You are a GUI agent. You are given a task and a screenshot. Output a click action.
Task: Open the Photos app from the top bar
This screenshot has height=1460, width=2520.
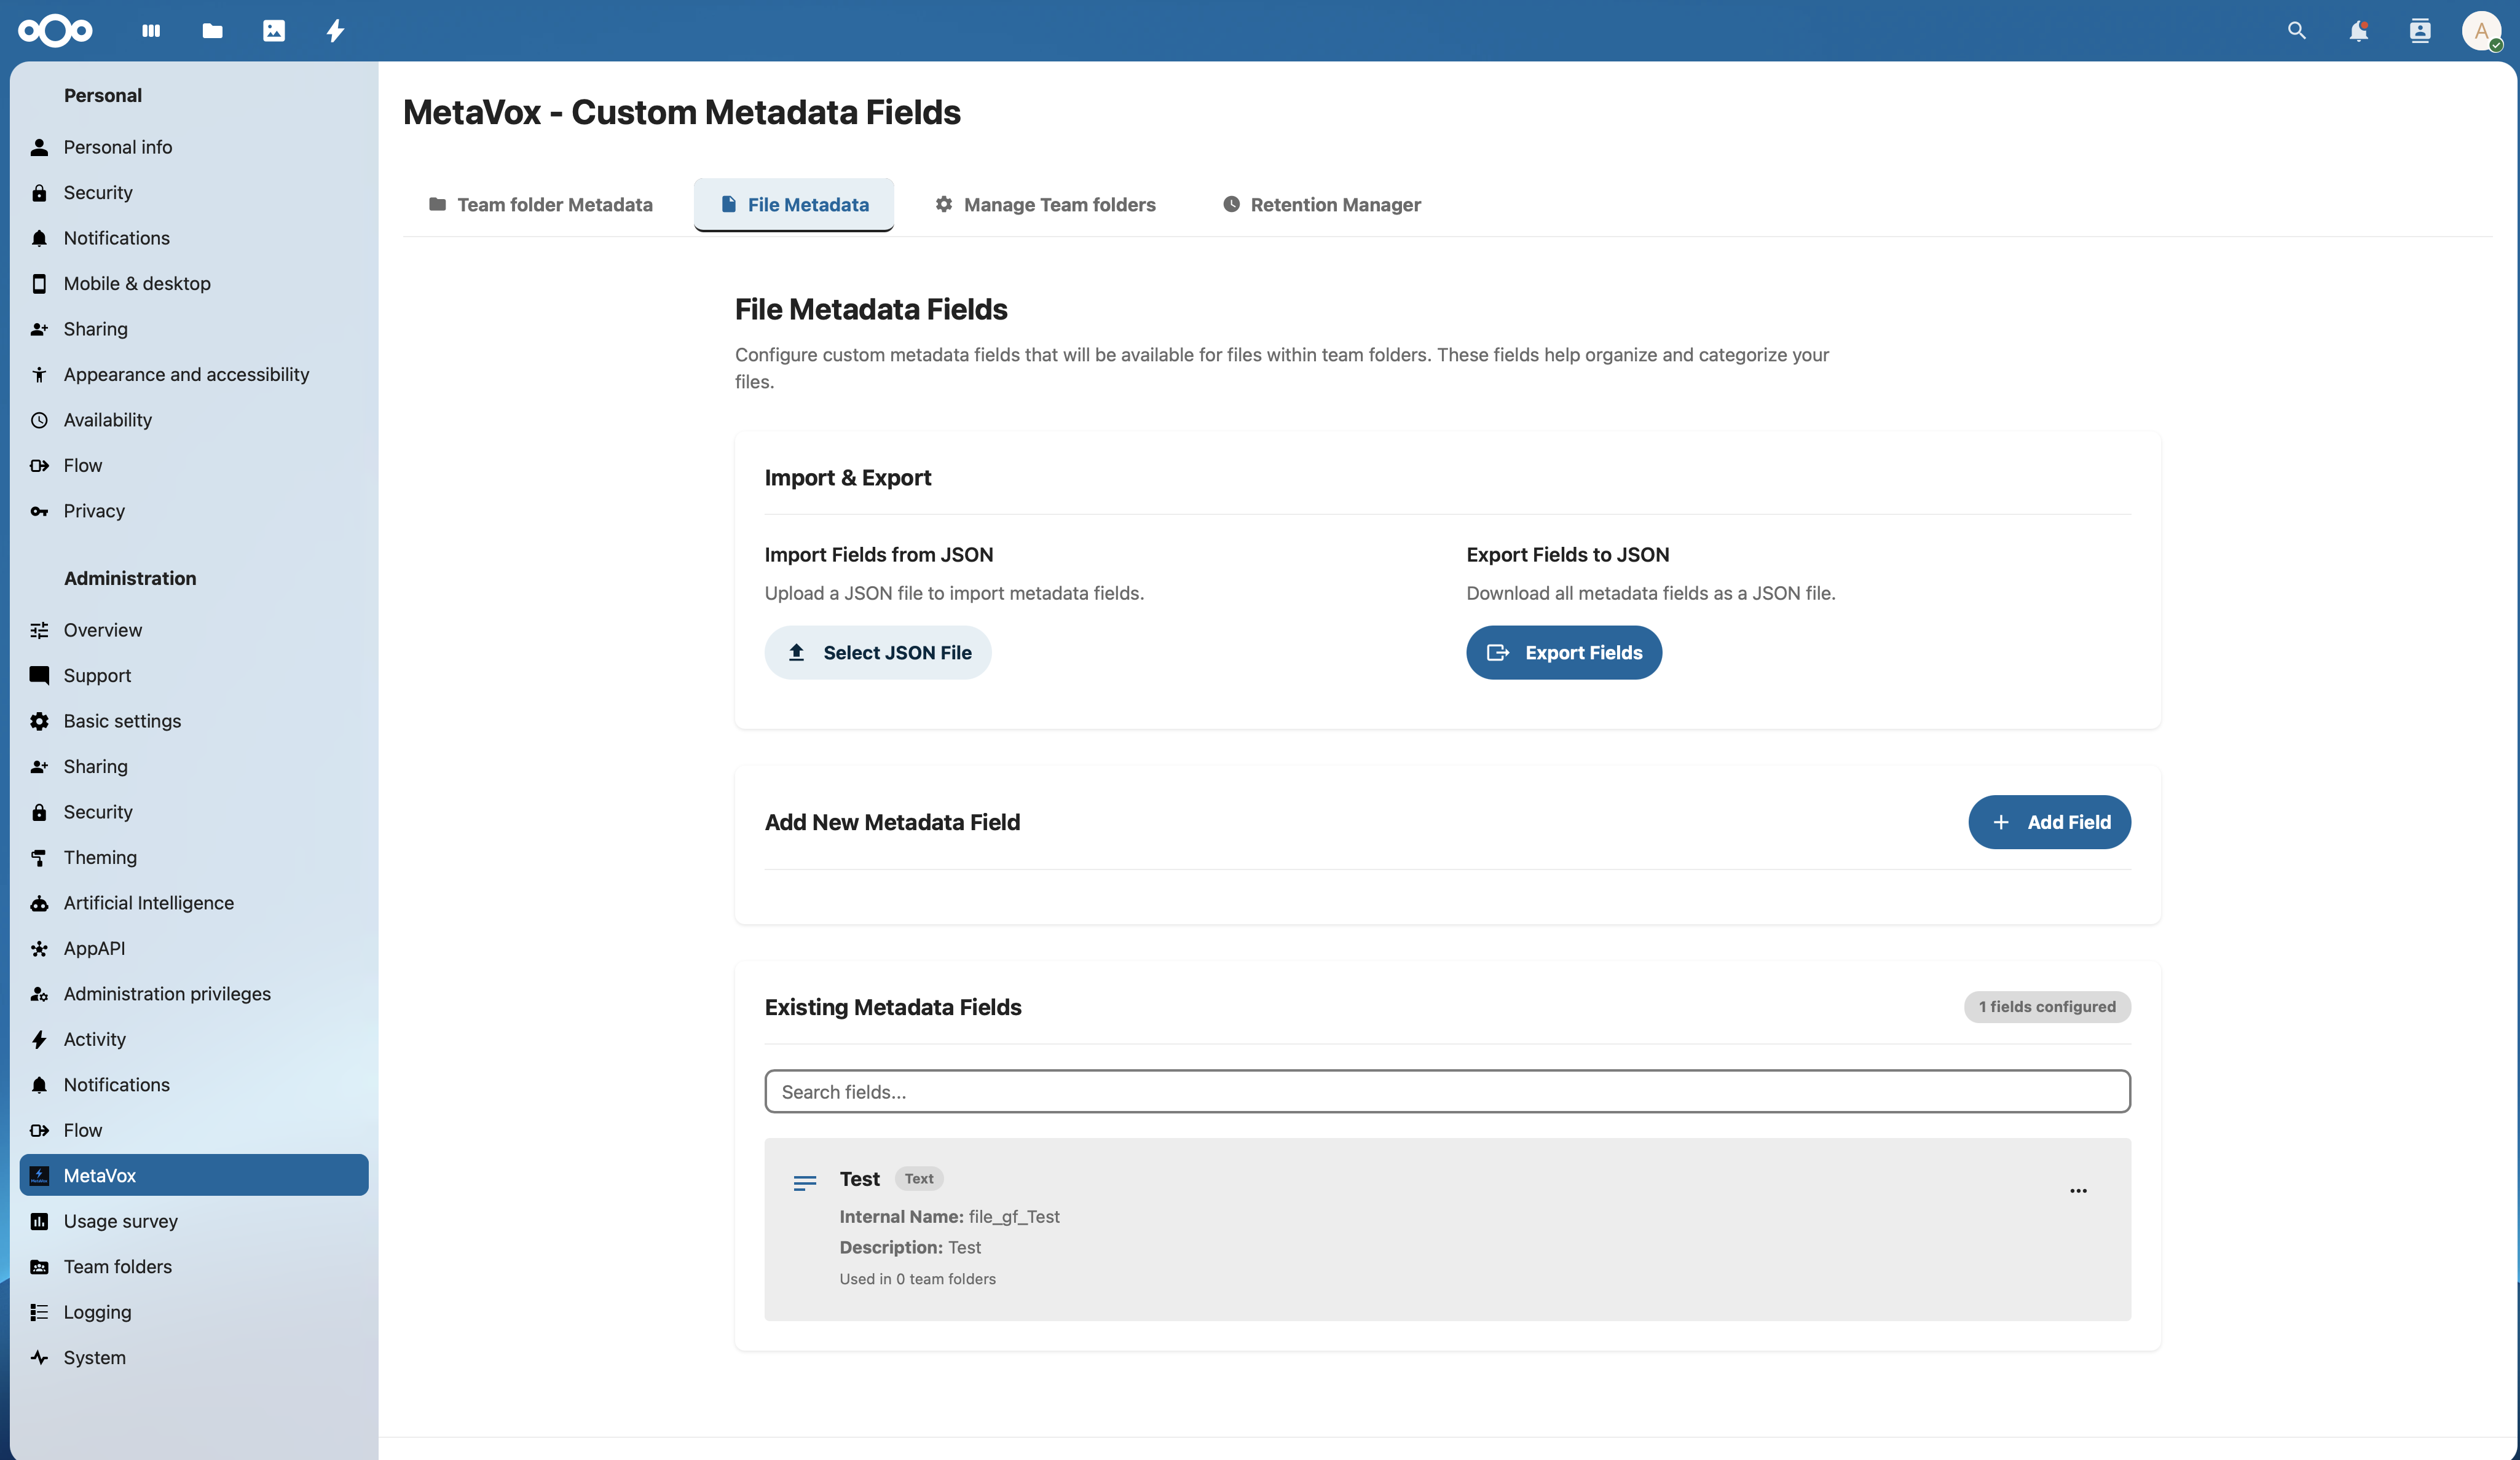click(x=274, y=31)
